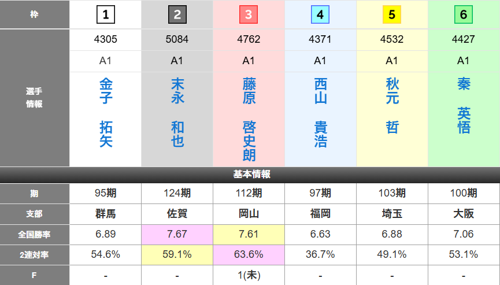
Task: Click the 2連対率 row header
Action: 35,254
